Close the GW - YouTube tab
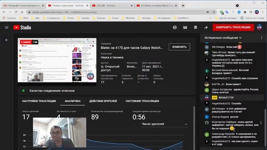The height and width of the screenshot is (150, 267). (131, 5)
